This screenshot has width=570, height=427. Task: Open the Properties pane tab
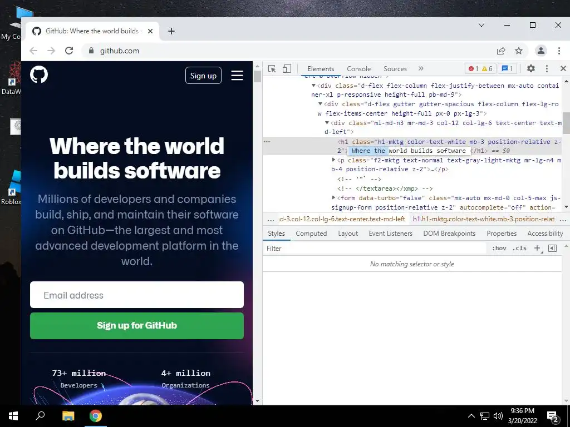[x=502, y=234]
